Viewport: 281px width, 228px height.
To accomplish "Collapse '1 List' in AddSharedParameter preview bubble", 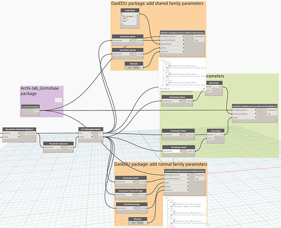I will [164, 70].
